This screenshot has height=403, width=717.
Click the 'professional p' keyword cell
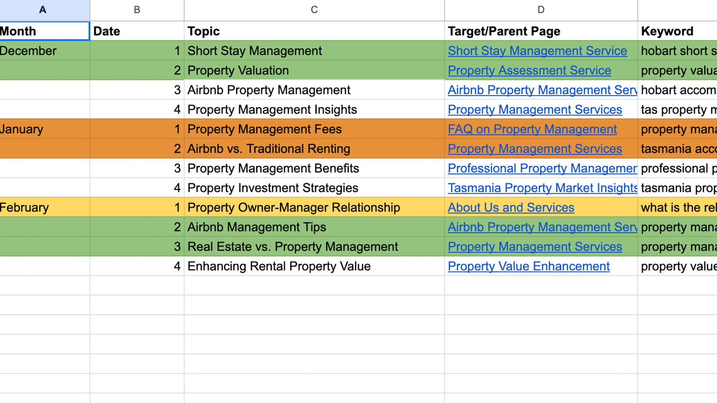677,168
